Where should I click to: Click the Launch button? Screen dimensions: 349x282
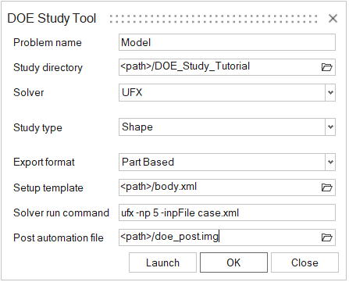tap(162, 262)
